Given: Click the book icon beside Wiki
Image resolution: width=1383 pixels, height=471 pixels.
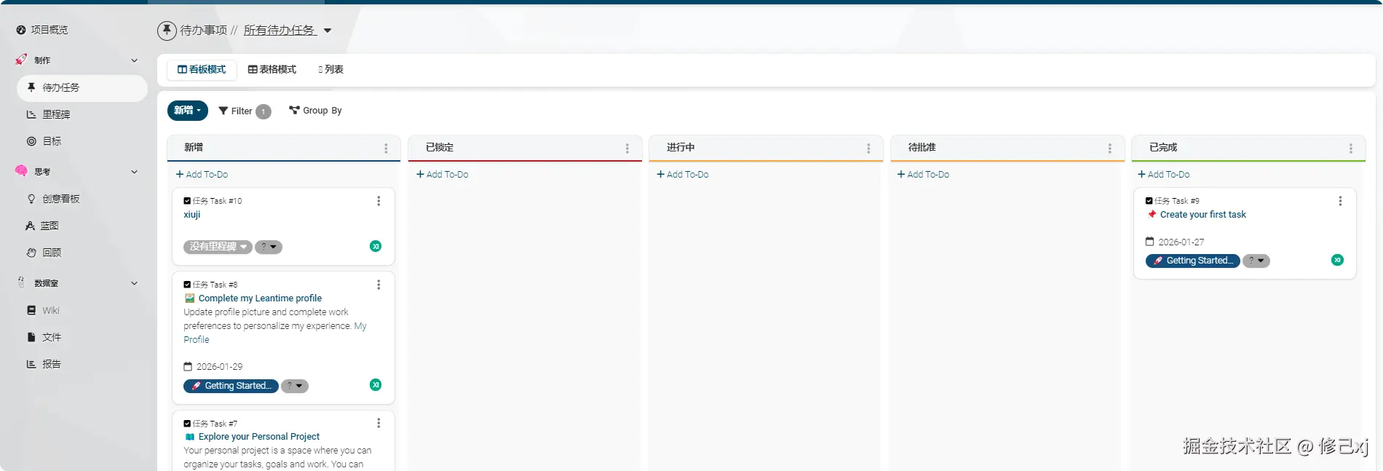Looking at the screenshot, I should coord(31,310).
